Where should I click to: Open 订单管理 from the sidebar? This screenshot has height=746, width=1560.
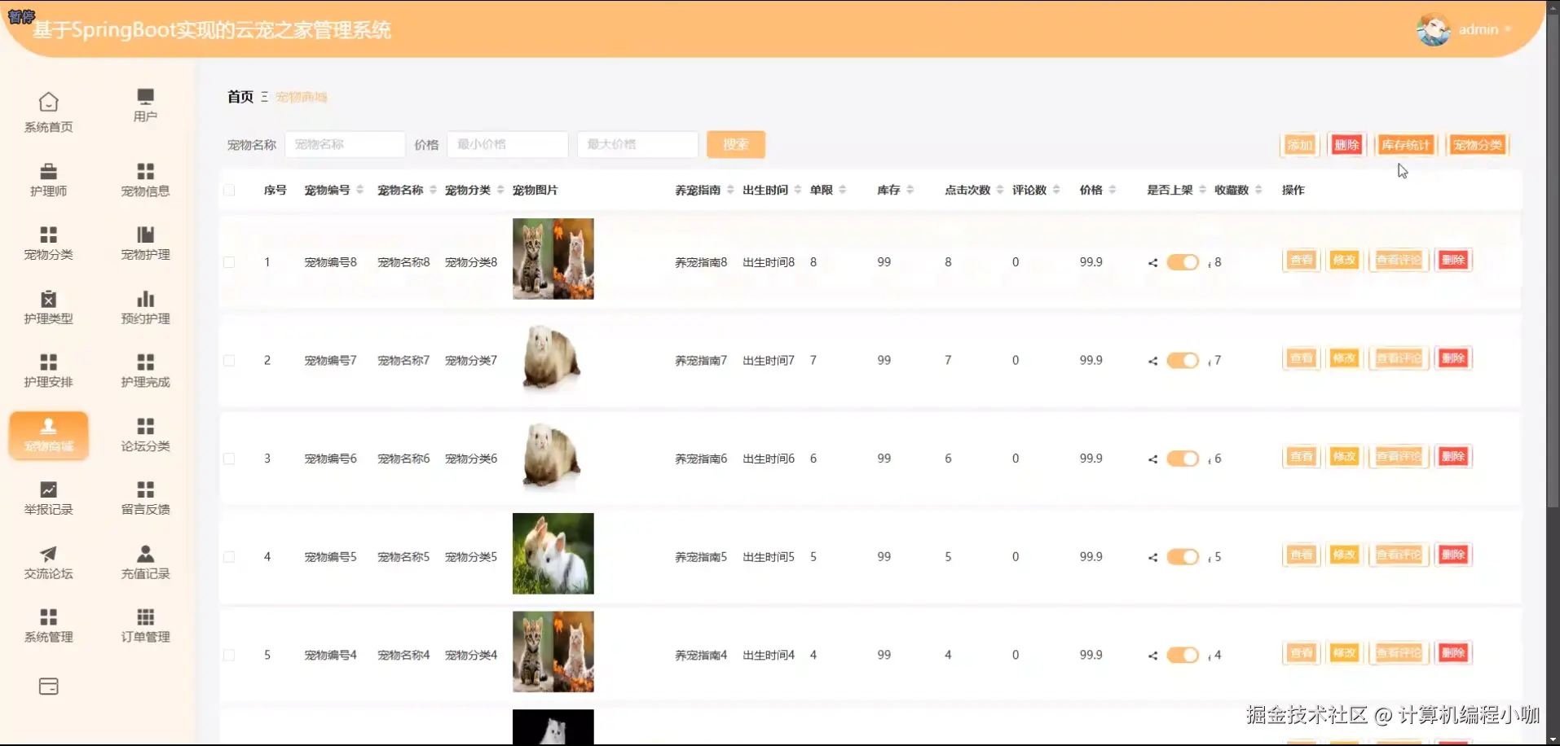click(145, 625)
